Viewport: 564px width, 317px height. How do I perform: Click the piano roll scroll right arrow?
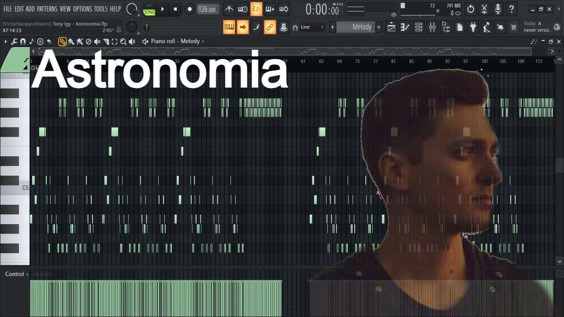pos(551,52)
